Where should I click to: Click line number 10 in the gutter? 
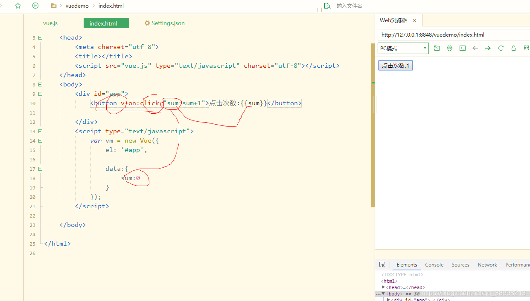pos(33,103)
